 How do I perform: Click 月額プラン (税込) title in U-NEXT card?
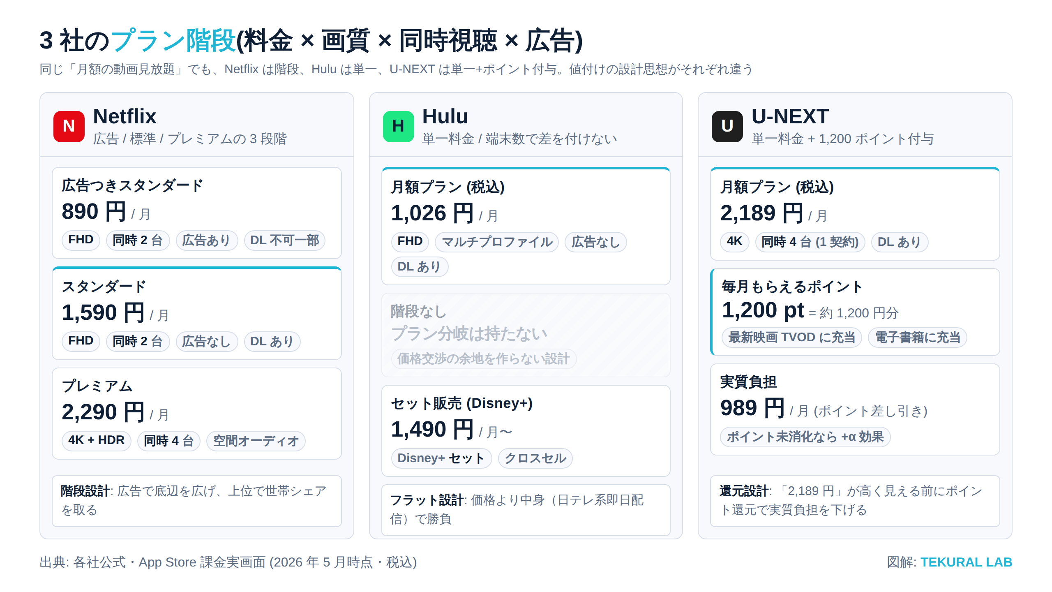tap(777, 187)
